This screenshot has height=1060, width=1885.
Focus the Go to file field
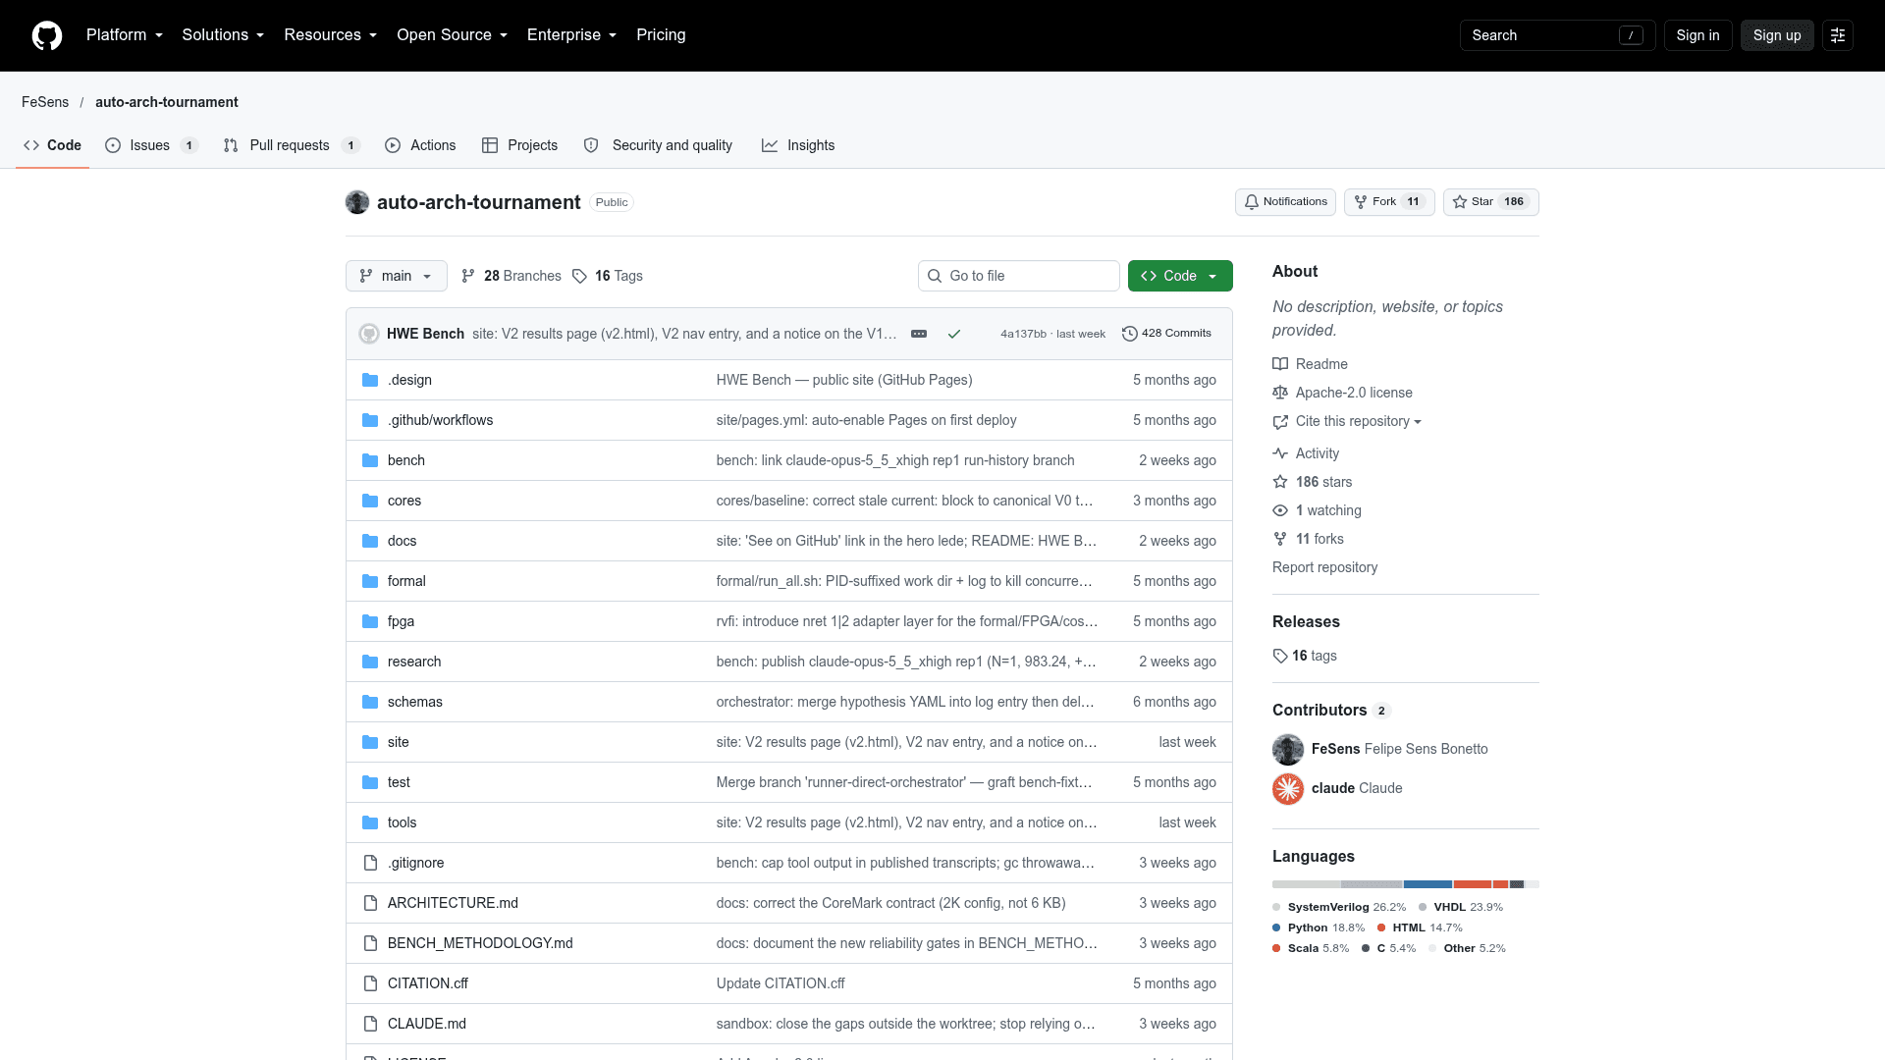pyautogui.click(x=1019, y=276)
